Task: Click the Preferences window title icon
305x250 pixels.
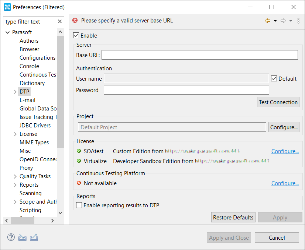Action: (x=7, y=7)
